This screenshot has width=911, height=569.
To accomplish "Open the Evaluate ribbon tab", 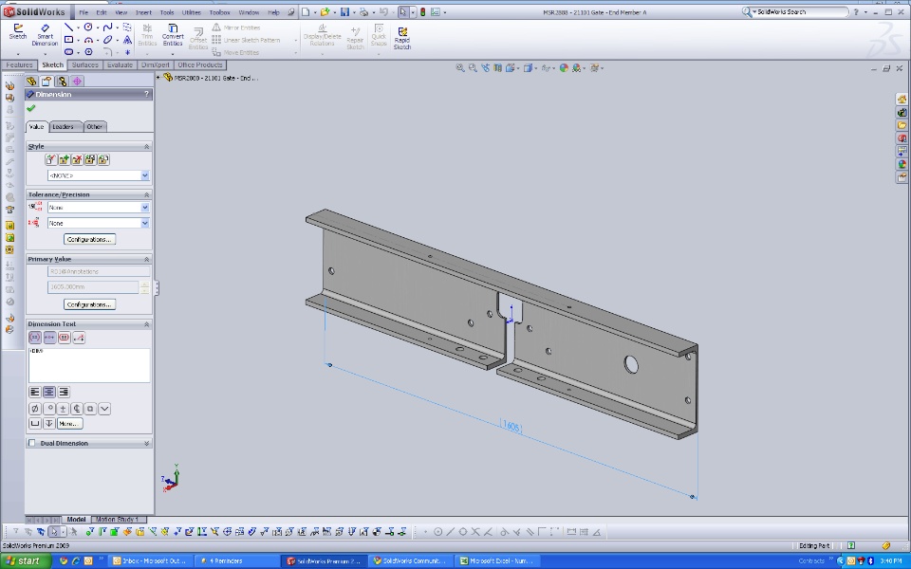I will pyautogui.click(x=120, y=65).
